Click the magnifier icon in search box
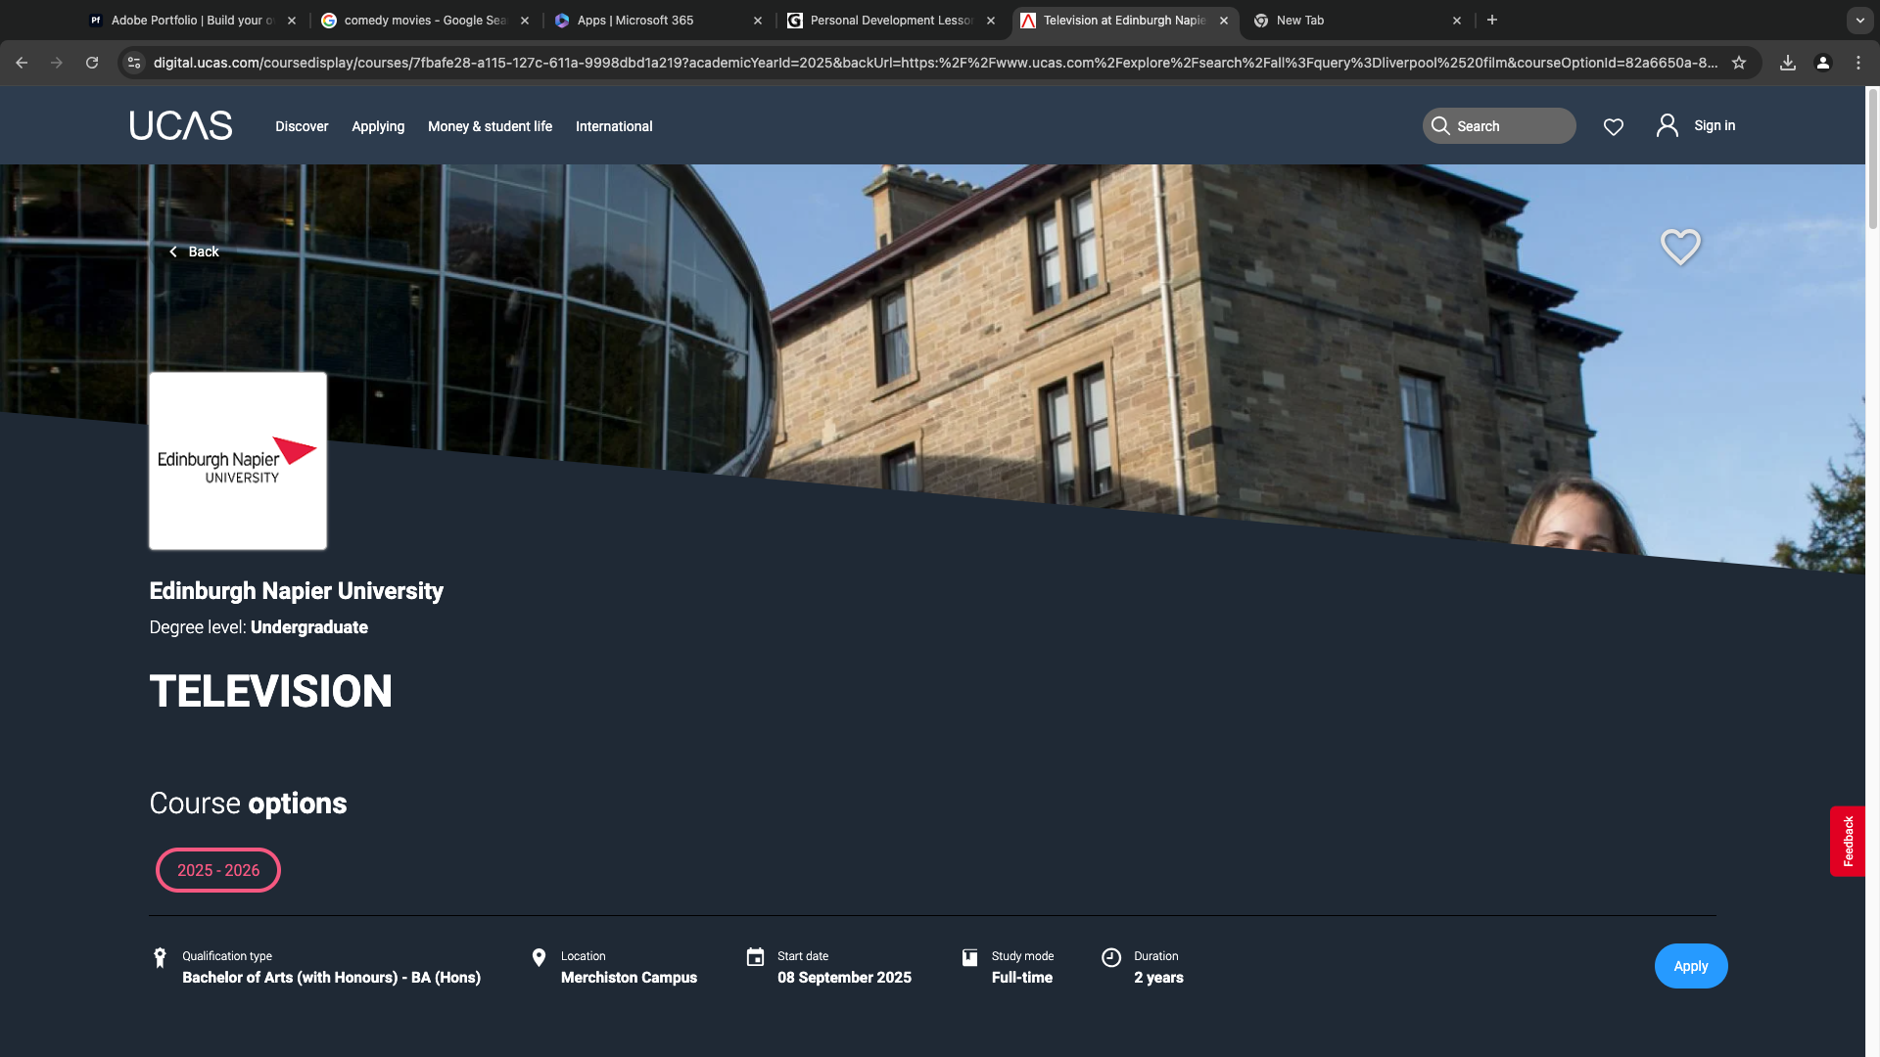The height and width of the screenshot is (1057, 1880). 1440,125
